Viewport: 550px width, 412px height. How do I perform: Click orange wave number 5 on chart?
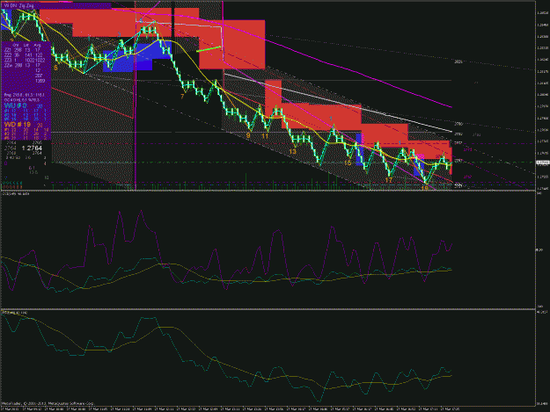click(55, 68)
